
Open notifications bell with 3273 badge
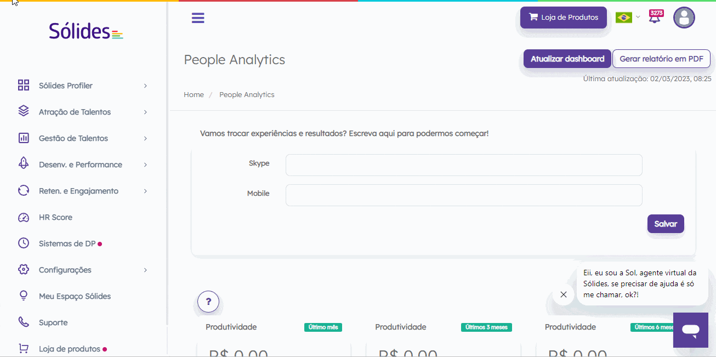coord(655,16)
